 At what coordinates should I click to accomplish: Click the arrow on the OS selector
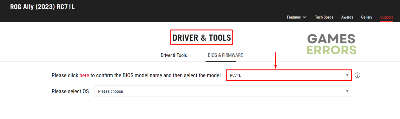point(347,91)
